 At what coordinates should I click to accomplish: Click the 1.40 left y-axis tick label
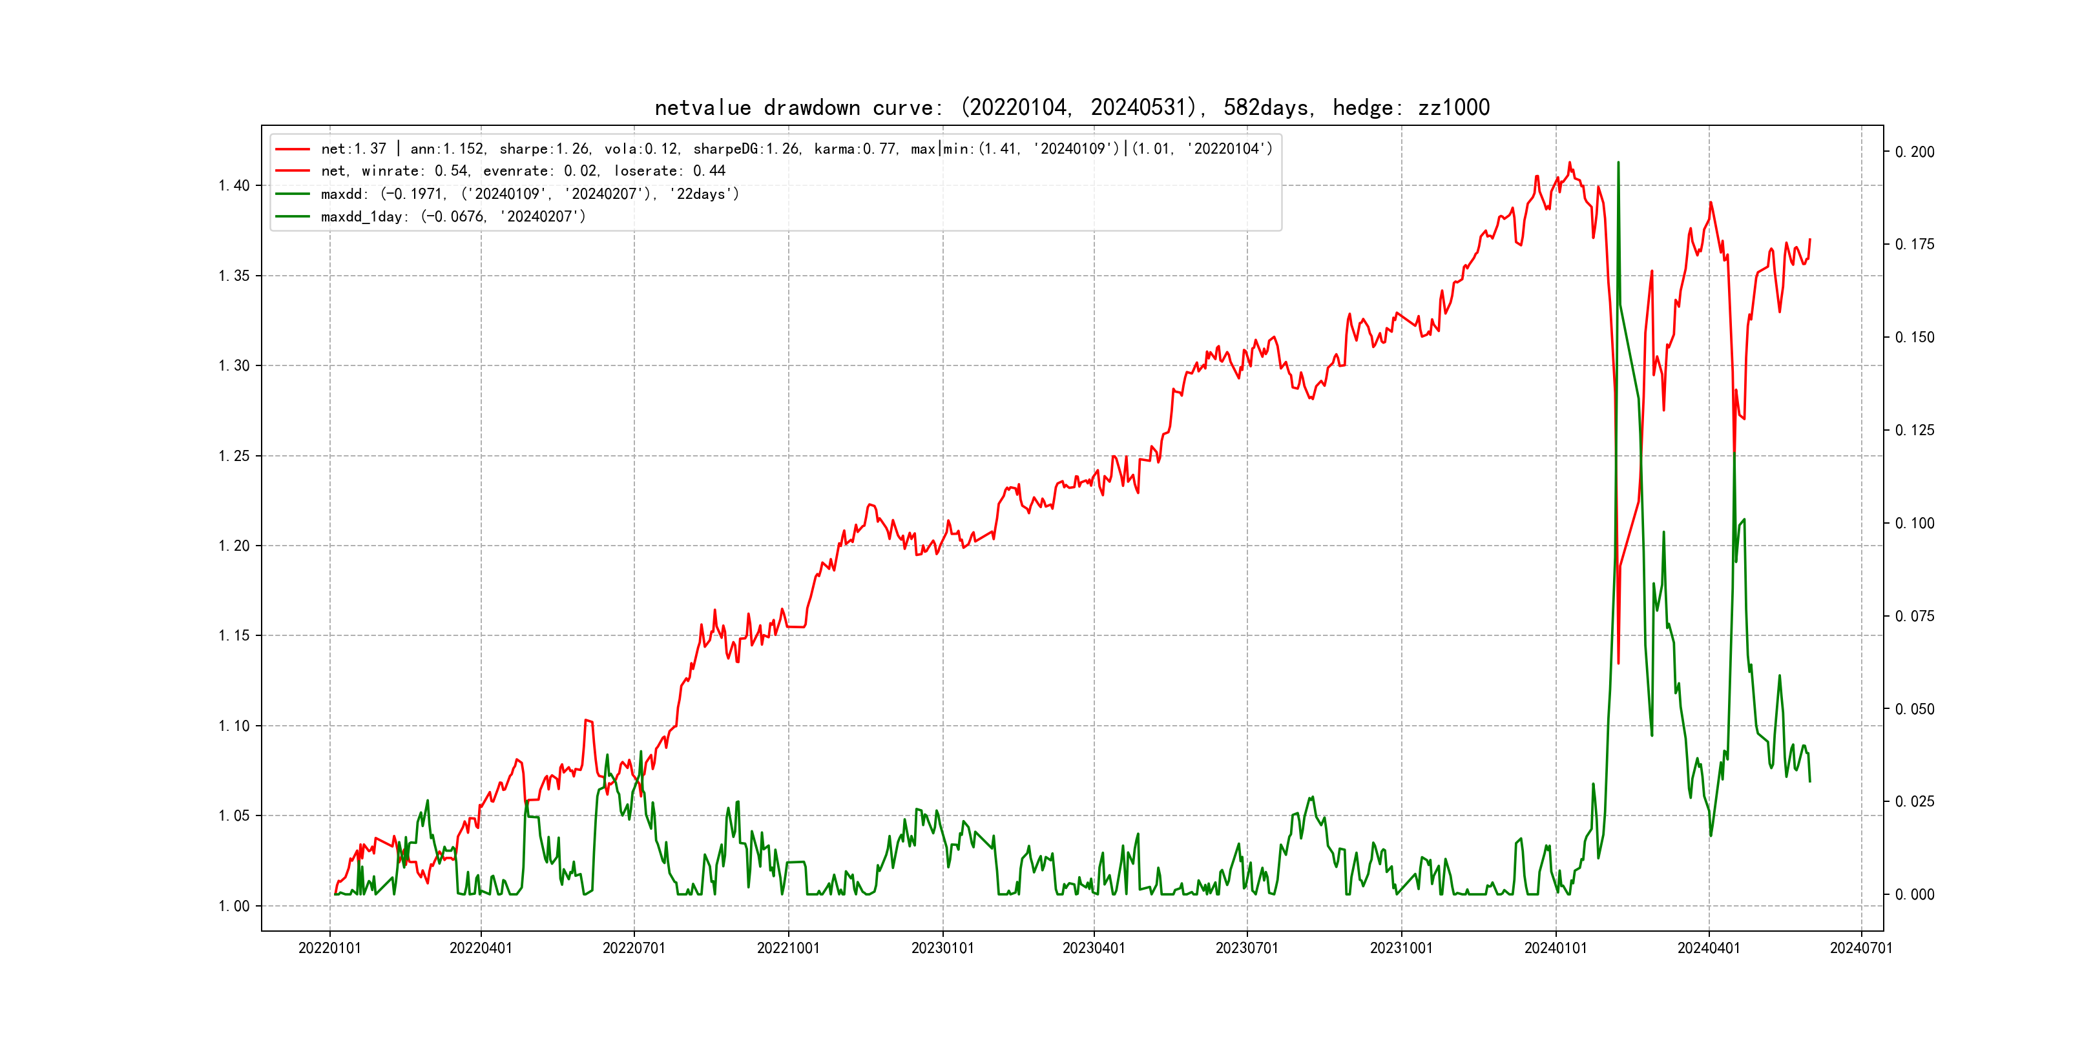pyautogui.click(x=234, y=186)
